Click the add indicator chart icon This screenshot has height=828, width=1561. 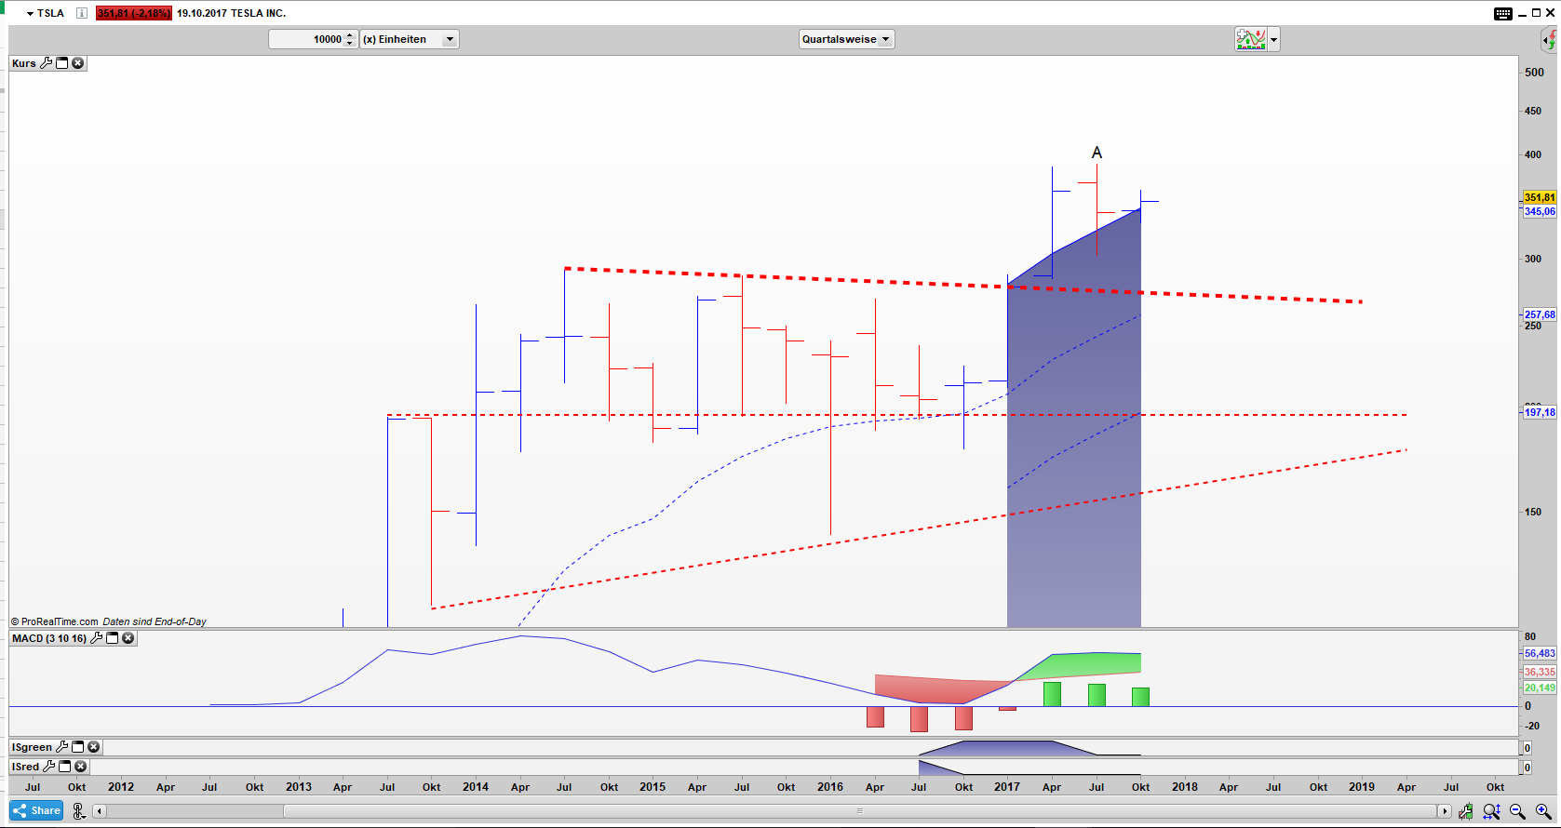pos(1250,39)
